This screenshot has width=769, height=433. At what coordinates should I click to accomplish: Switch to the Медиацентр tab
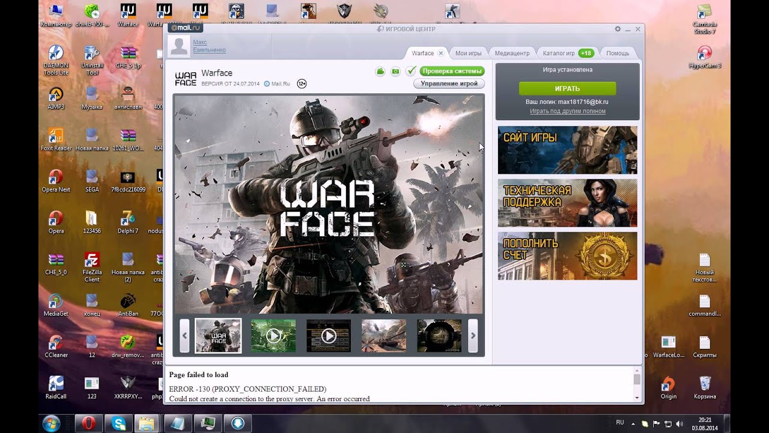[512, 53]
